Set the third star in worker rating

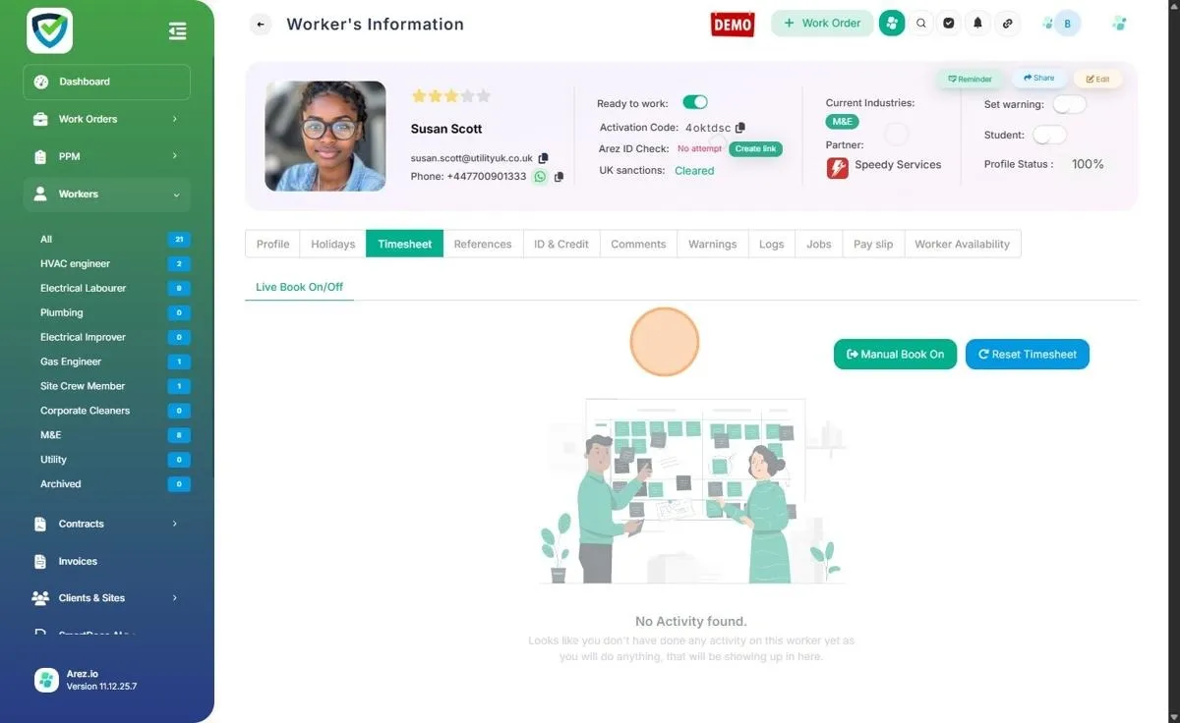451,96
